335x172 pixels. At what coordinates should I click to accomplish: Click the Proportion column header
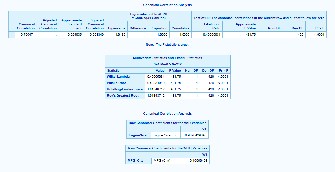[x=159, y=28]
